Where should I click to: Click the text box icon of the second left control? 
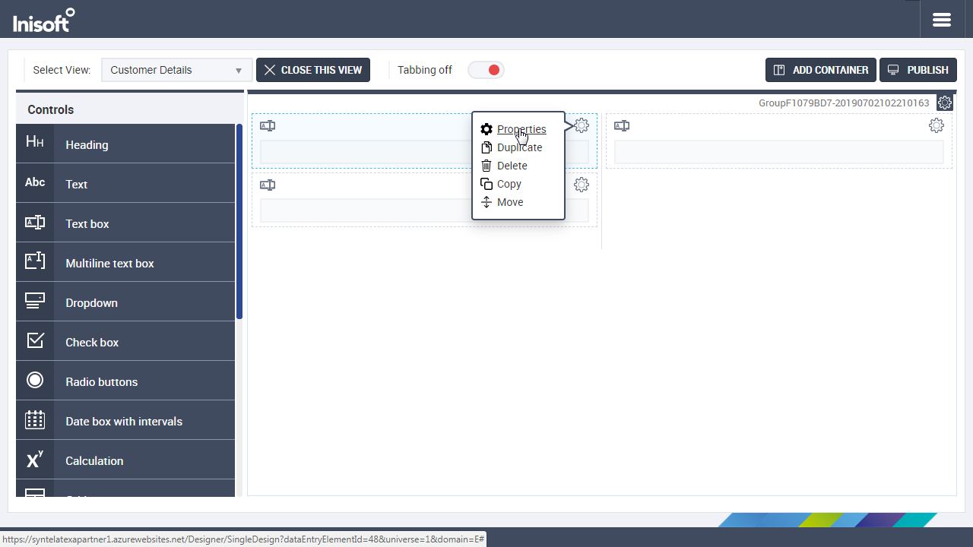point(268,185)
